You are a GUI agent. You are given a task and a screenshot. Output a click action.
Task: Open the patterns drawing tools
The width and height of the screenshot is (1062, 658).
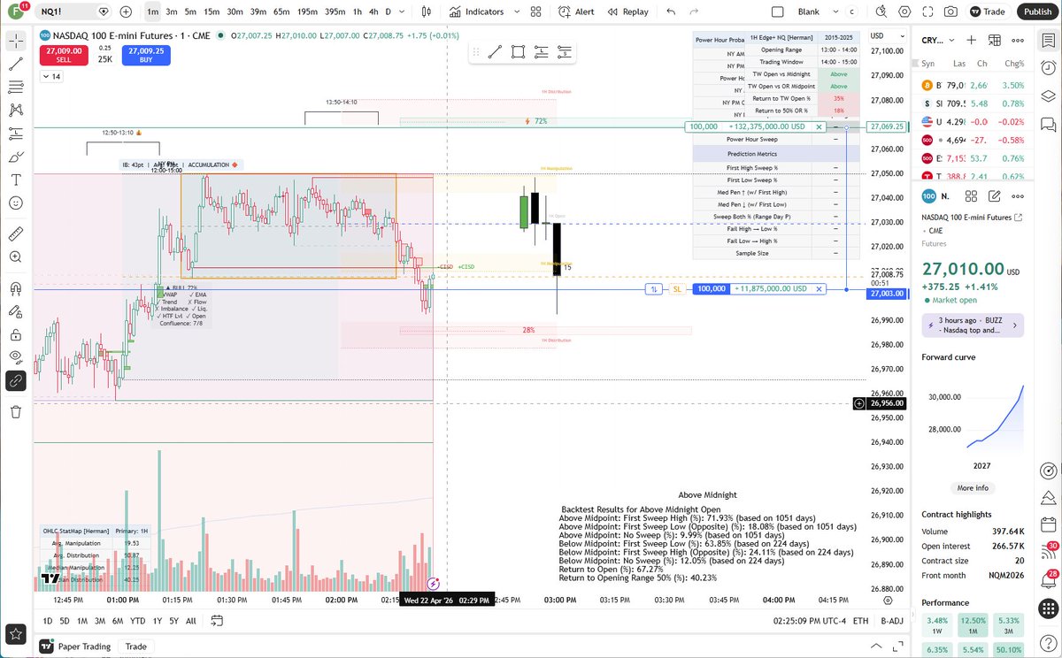[16, 111]
